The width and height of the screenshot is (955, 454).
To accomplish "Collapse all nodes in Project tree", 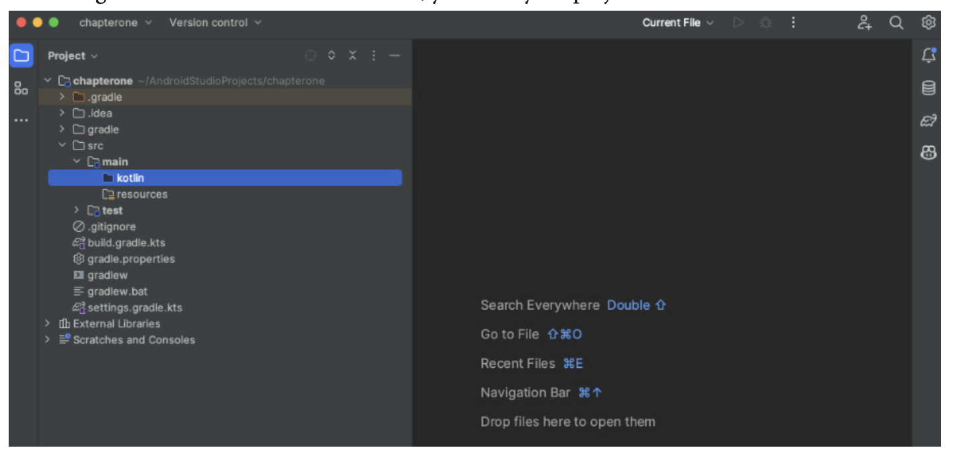I will coord(353,56).
